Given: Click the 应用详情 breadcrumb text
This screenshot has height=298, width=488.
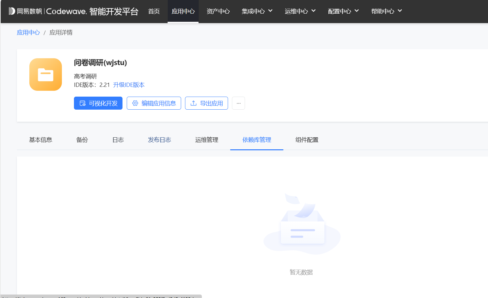Looking at the screenshot, I should click(61, 33).
